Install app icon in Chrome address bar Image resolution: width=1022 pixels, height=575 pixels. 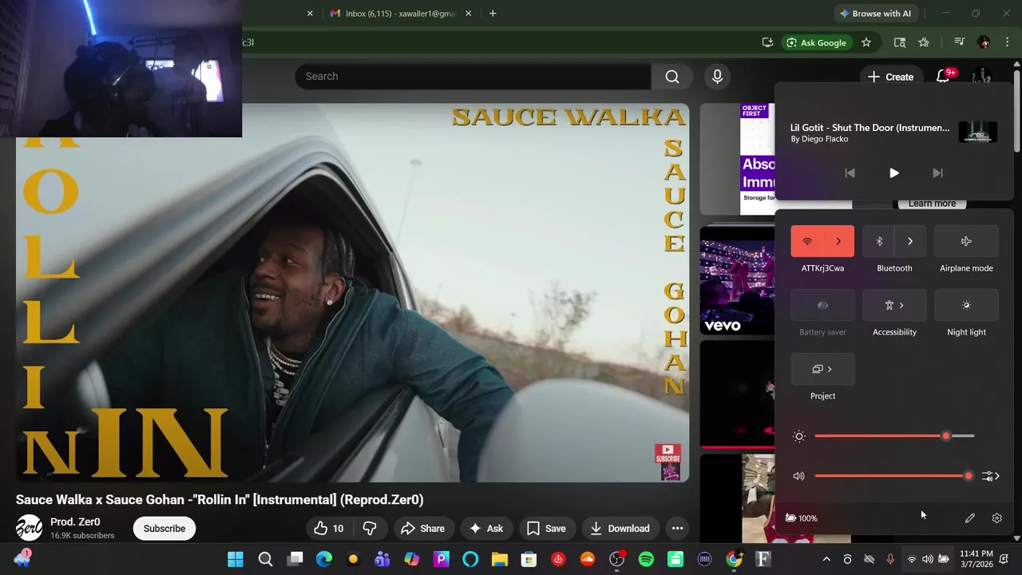pos(767,42)
